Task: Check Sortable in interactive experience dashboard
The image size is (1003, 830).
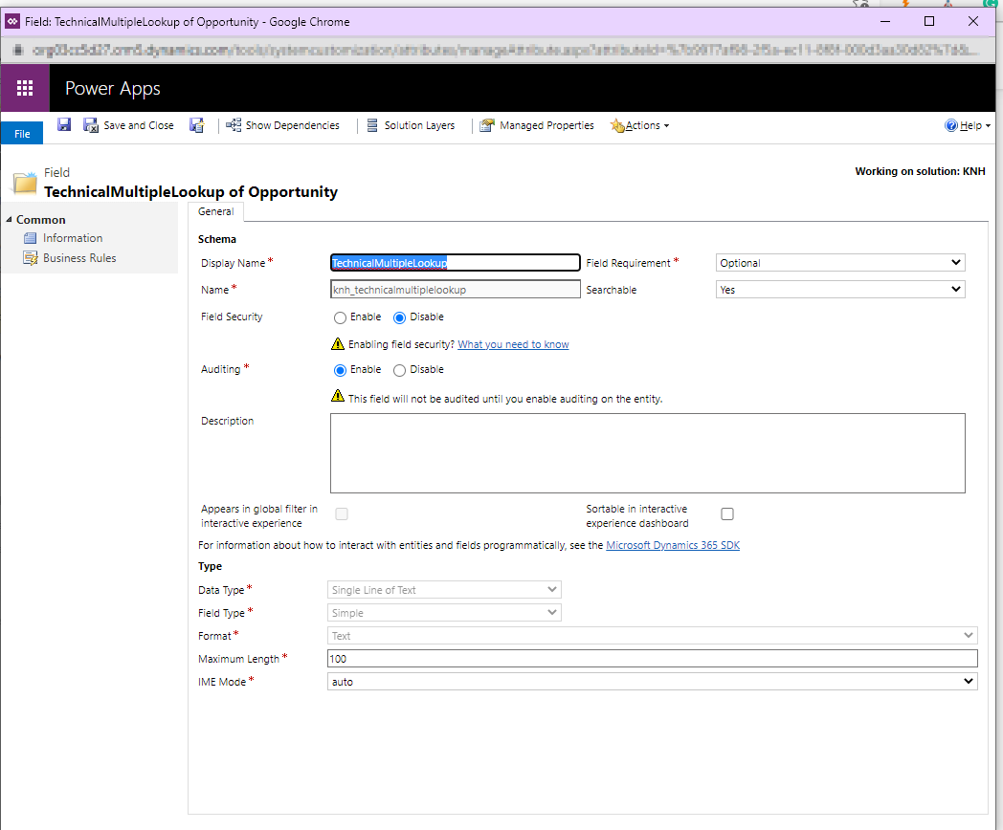Action: [x=727, y=514]
